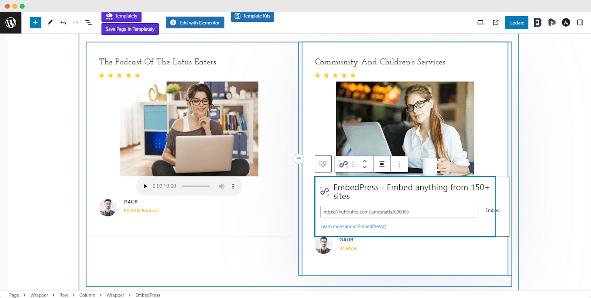591x298 pixels.
Task: Open audio player more options menu
Action: [x=233, y=186]
